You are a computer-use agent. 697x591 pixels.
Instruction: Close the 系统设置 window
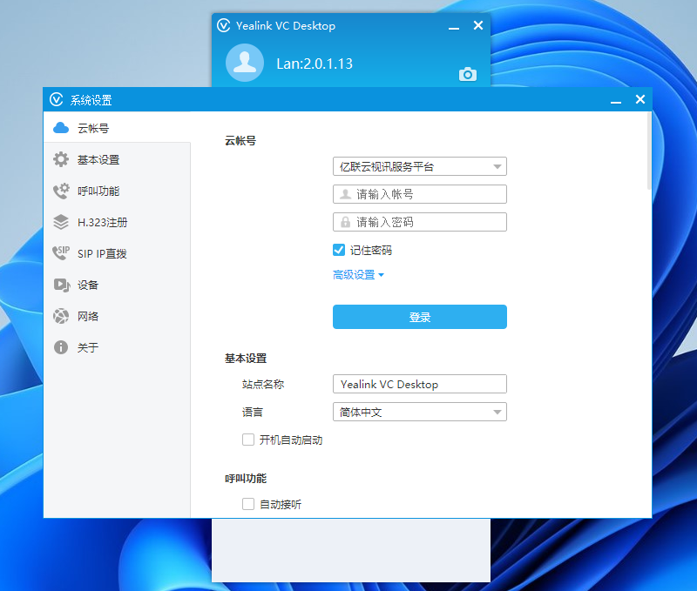pos(640,99)
